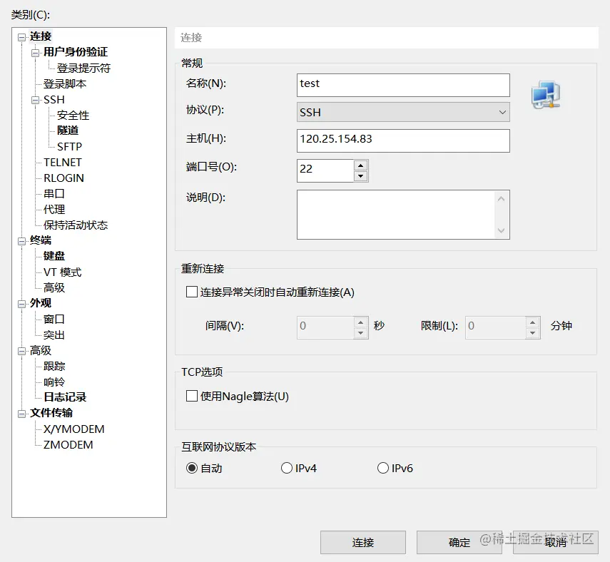Select the ZMODEM category item
This screenshot has height=562, width=610.
coord(69,444)
